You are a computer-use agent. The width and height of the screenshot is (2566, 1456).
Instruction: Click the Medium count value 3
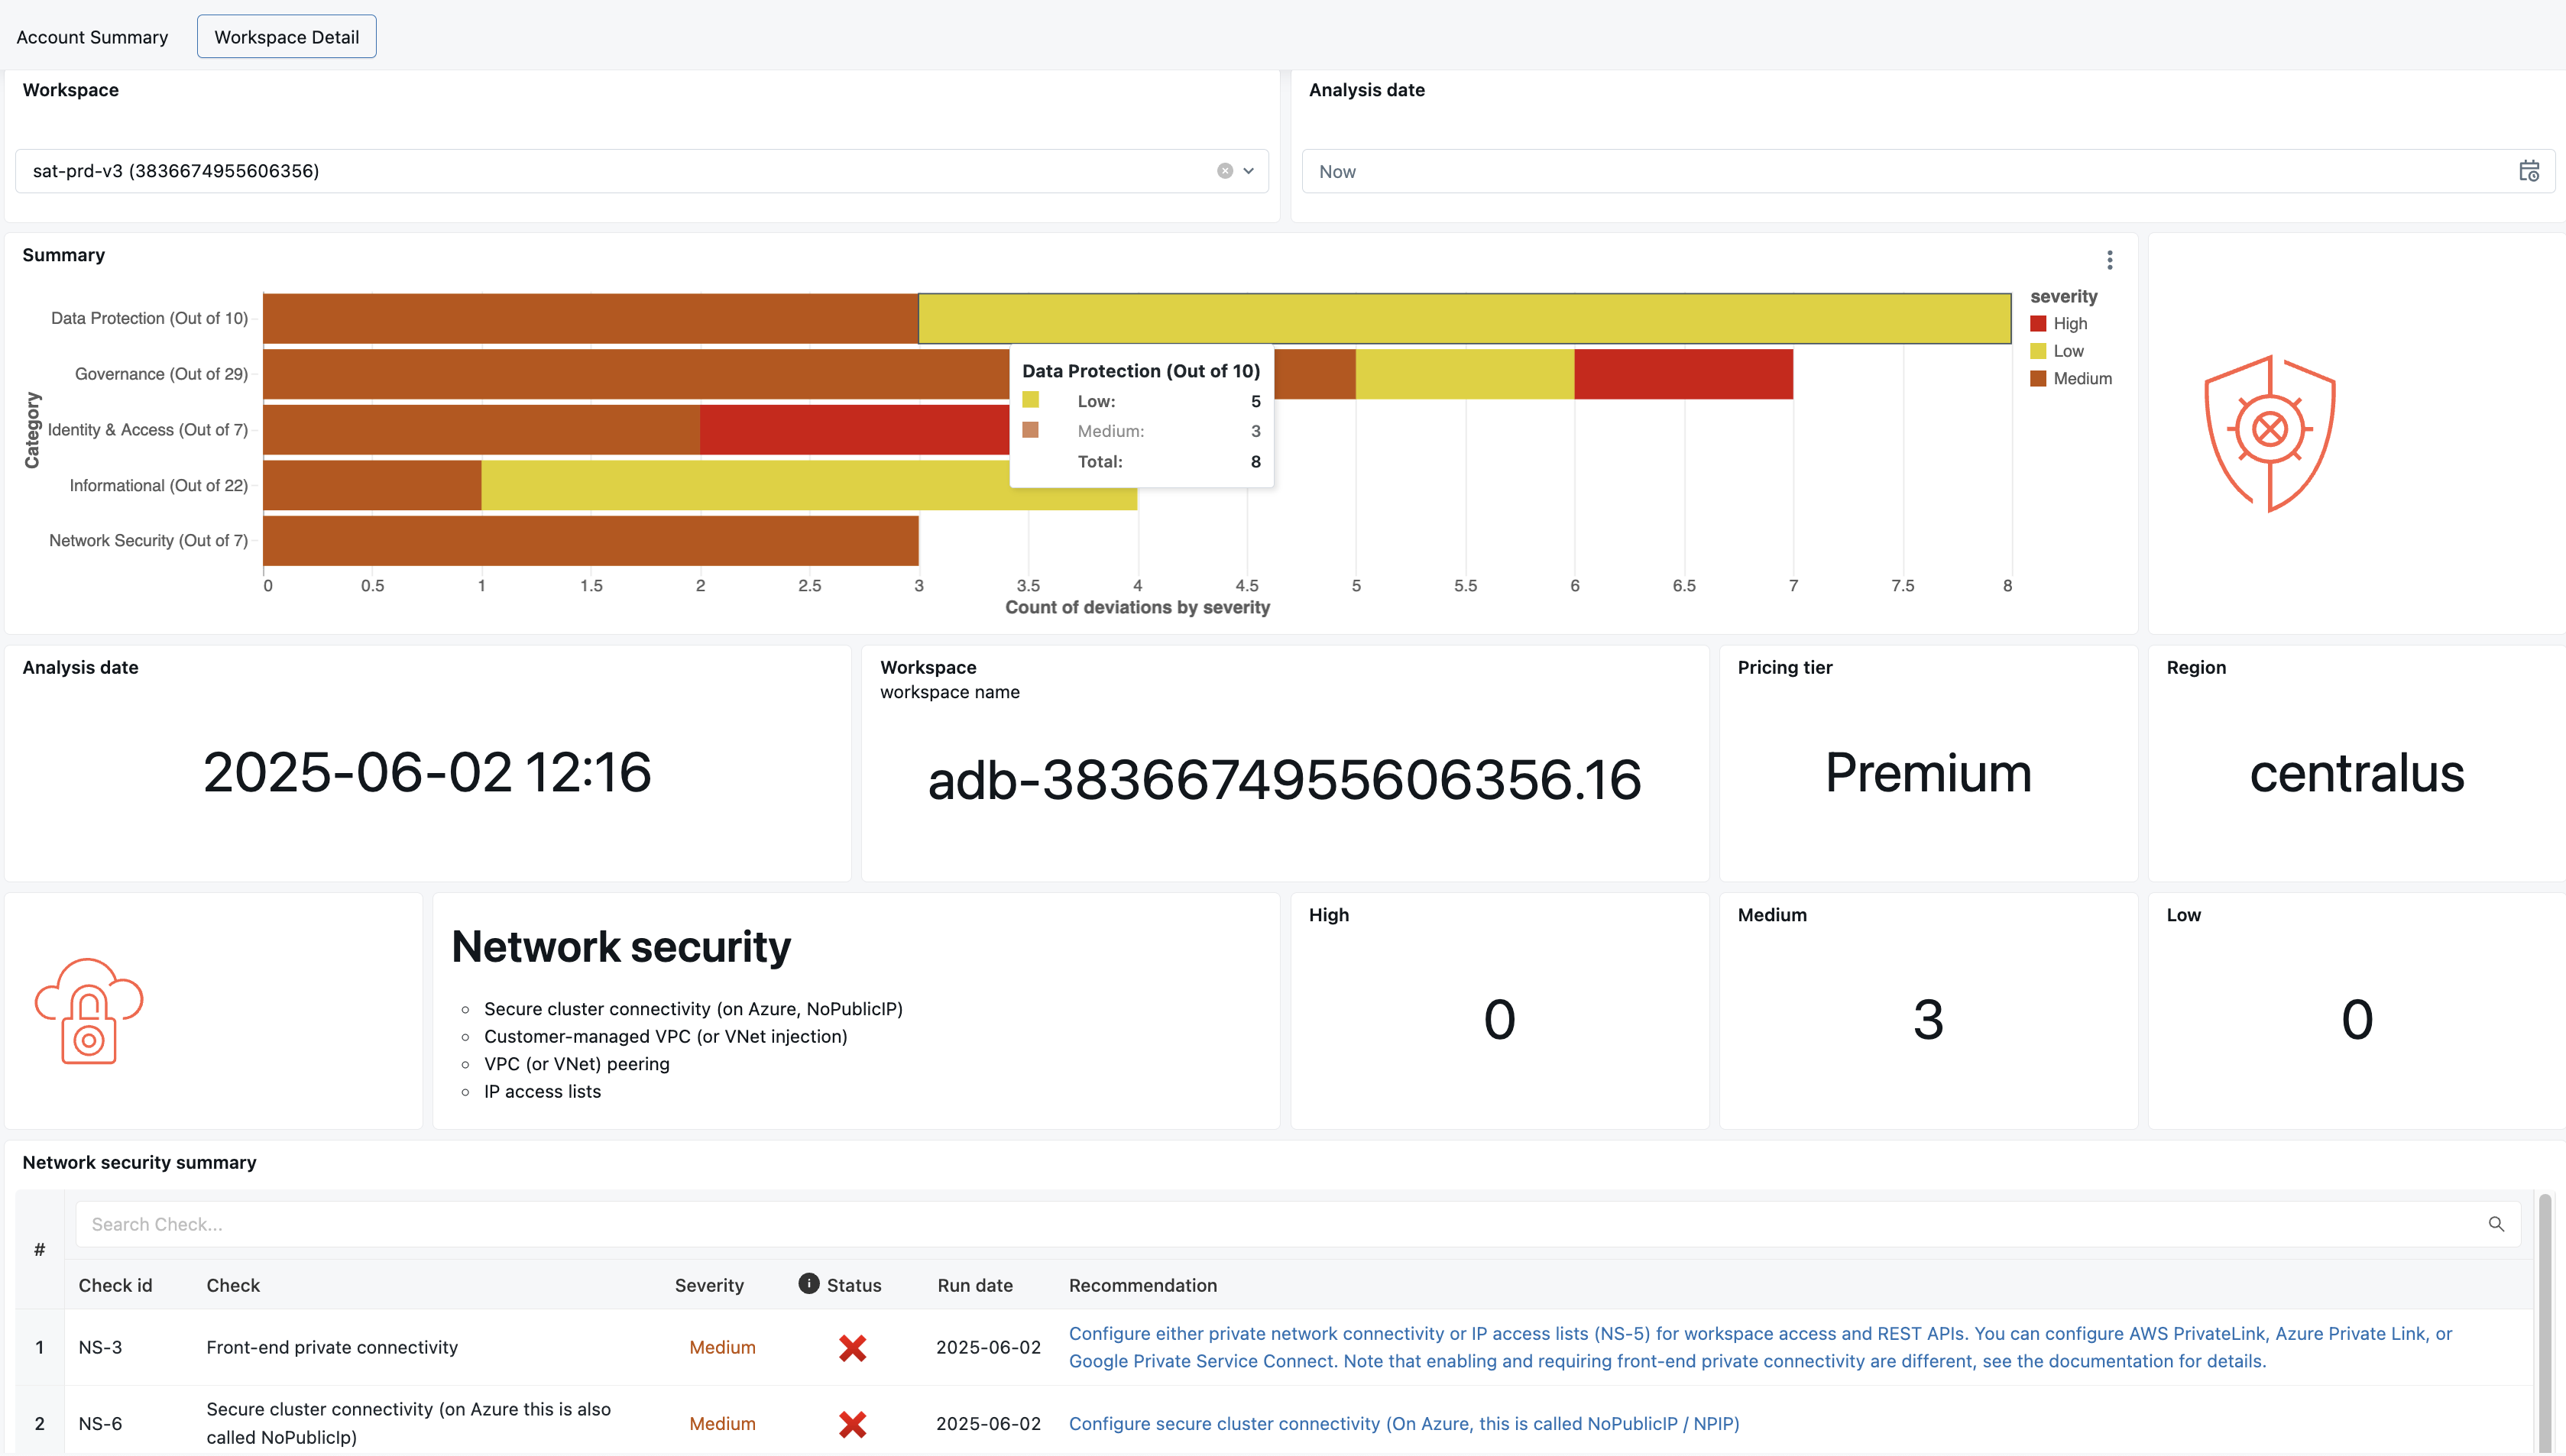click(1928, 1020)
